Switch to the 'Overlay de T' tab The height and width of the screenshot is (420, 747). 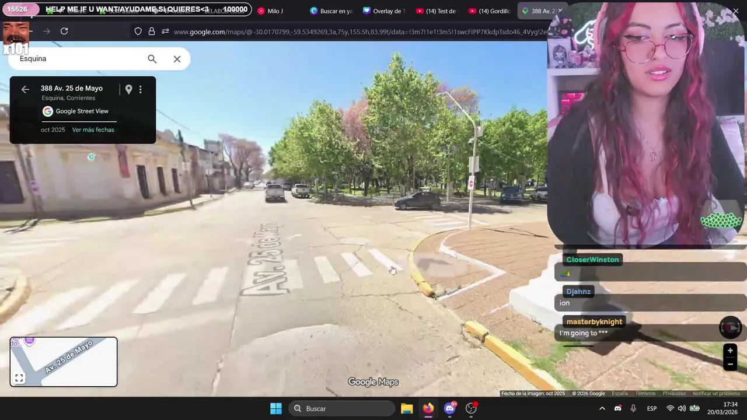pyautogui.click(x=383, y=10)
